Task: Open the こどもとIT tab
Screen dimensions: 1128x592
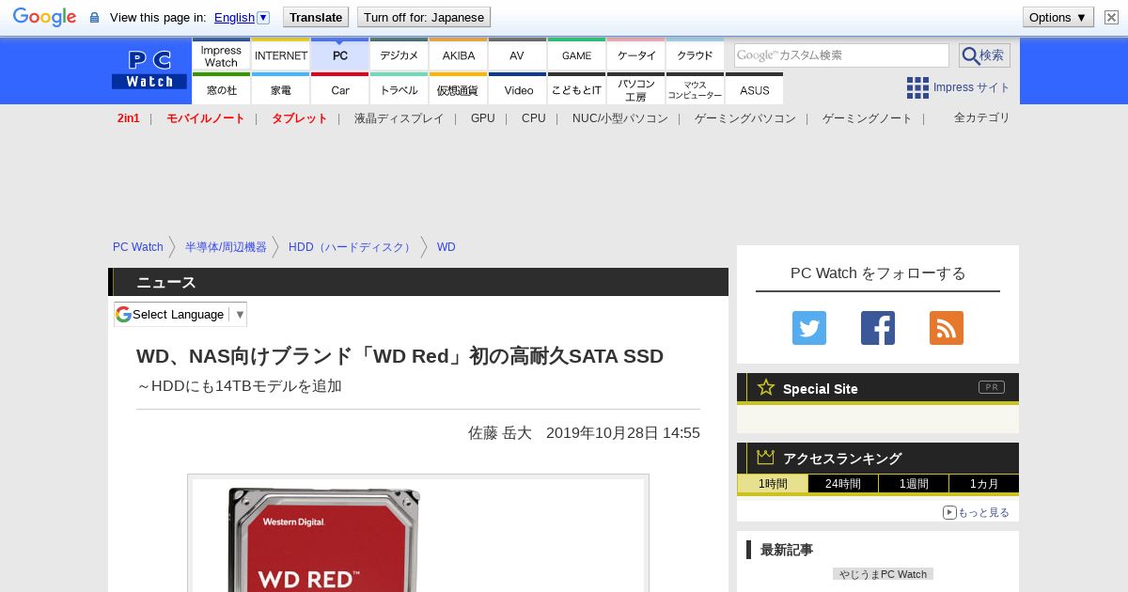Action: tap(577, 89)
